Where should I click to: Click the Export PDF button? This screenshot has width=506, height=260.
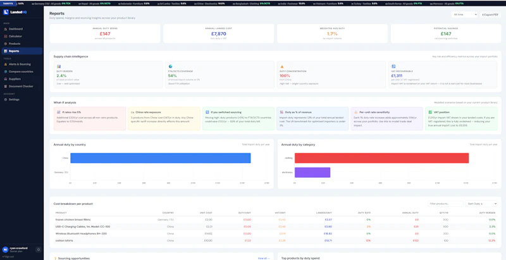pos(491,15)
